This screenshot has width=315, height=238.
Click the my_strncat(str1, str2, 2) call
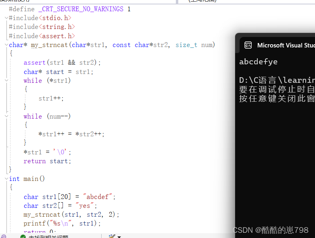pos(71,215)
